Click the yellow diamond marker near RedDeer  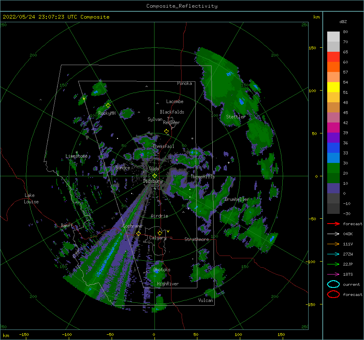(166, 131)
